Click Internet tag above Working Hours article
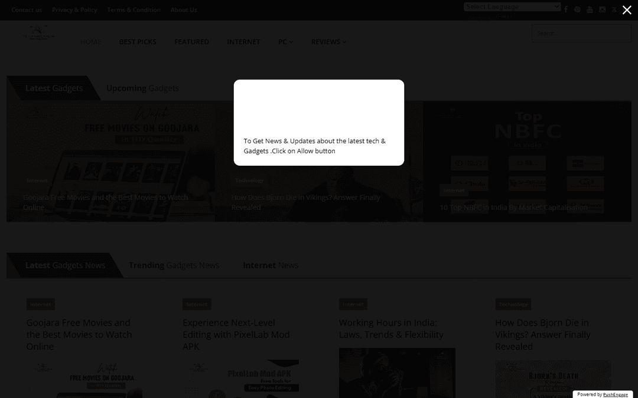Screen dimensions: 638x398 [353, 304]
